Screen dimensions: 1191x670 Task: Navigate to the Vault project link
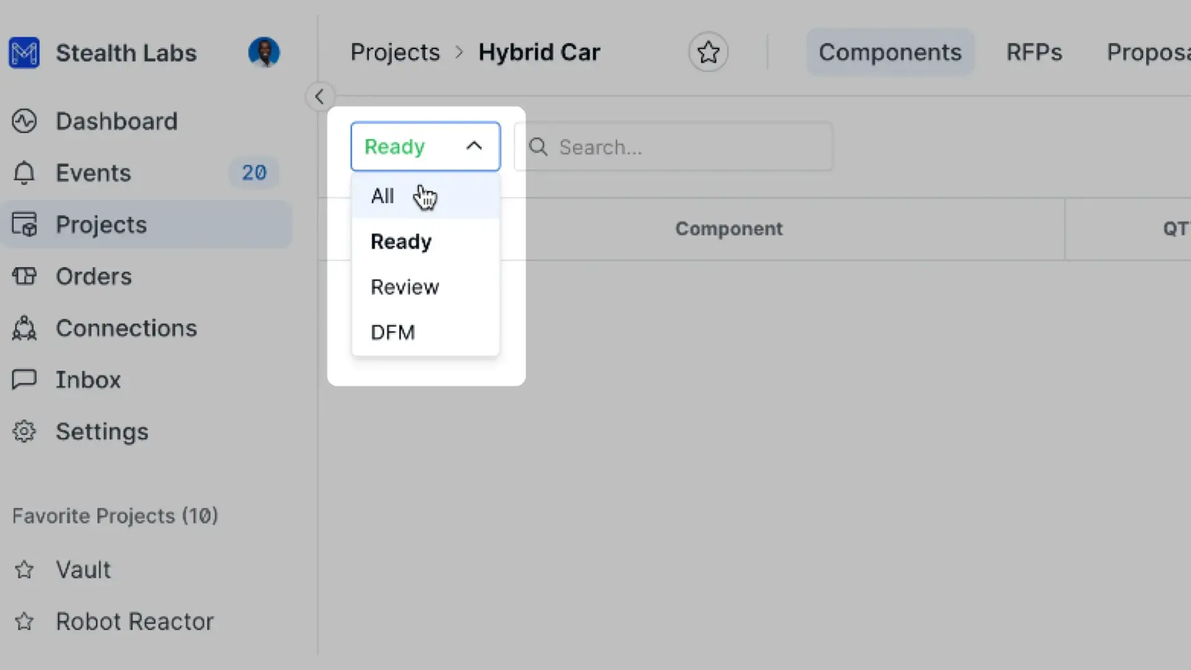83,569
